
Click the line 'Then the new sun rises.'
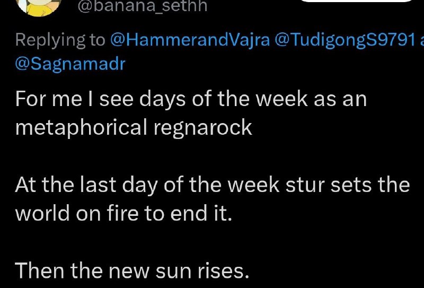pos(132,271)
